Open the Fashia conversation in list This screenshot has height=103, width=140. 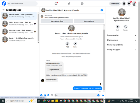tap(19, 16)
